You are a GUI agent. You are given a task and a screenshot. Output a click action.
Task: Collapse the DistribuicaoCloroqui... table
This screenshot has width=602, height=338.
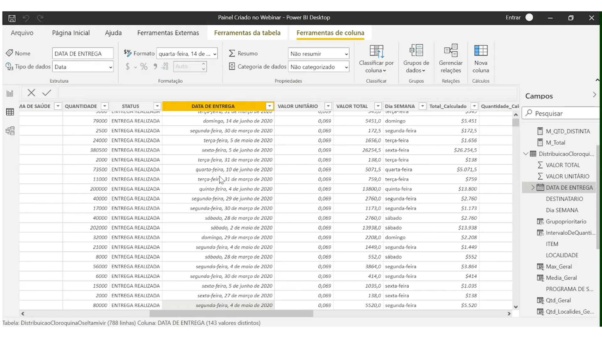coord(526,154)
